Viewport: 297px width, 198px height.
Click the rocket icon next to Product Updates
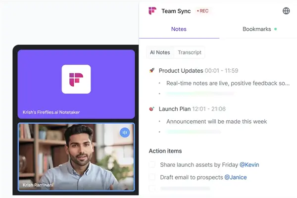152,71
